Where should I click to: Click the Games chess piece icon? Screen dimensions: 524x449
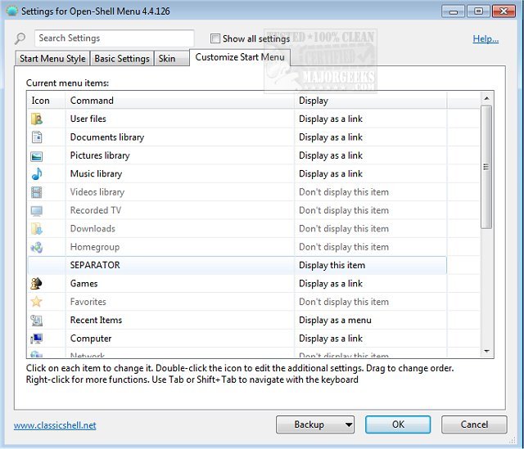pyautogui.click(x=36, y=284)
